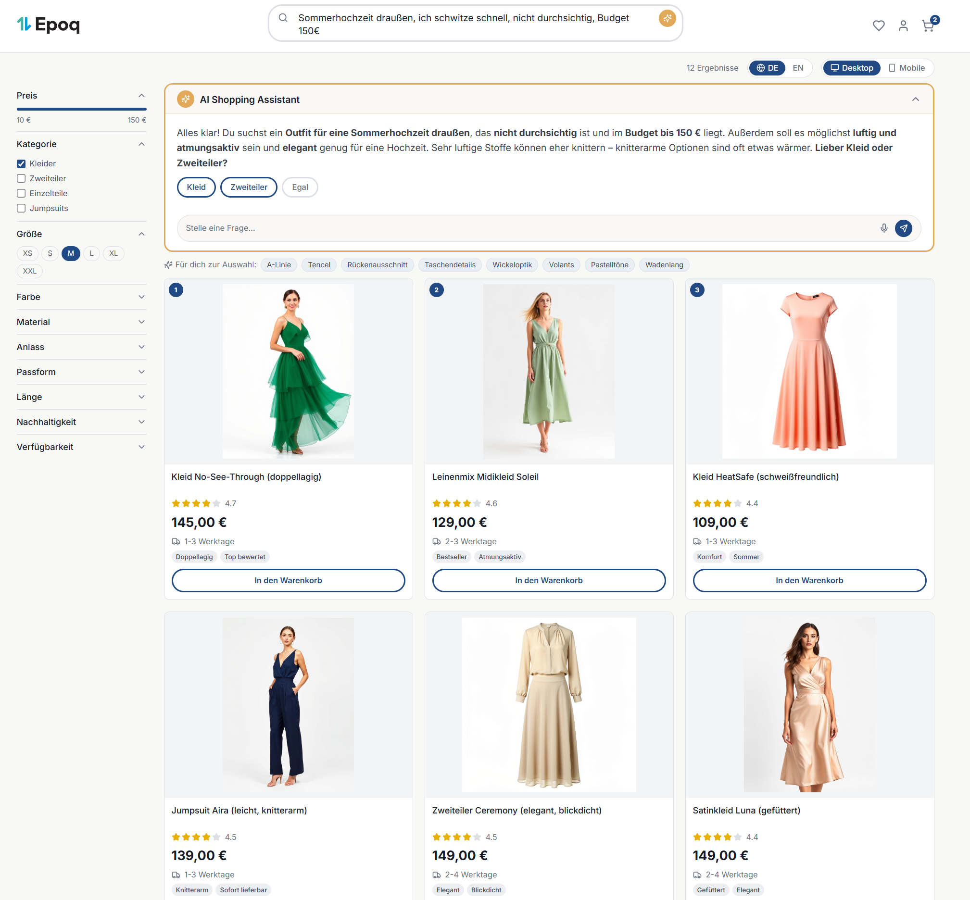Open the wishlist heart icon
This screenshot has height=900, width=970.
tap(879, 25)
